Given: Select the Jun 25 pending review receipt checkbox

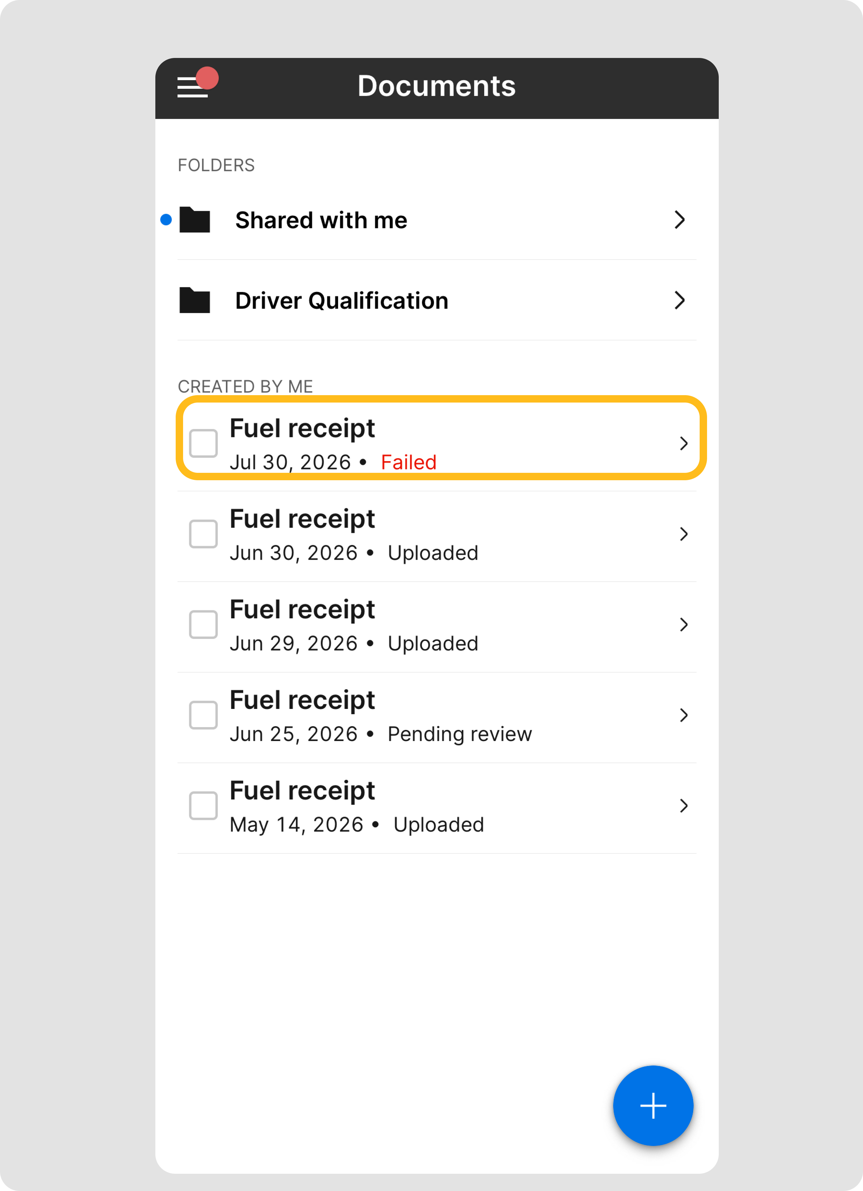Looking at the screenshot, I should [203, 715].
